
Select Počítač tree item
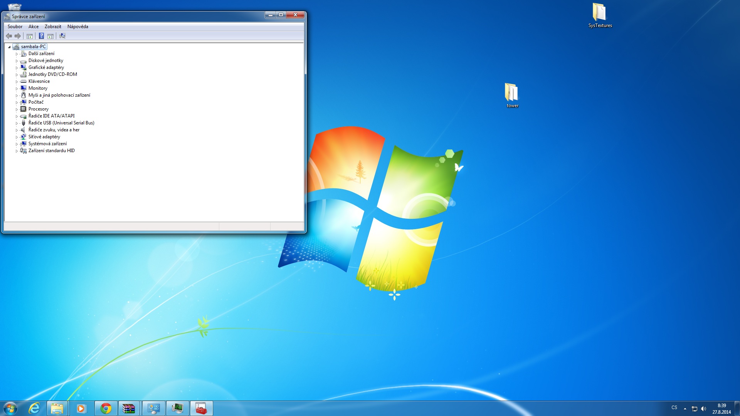[36, 102]
